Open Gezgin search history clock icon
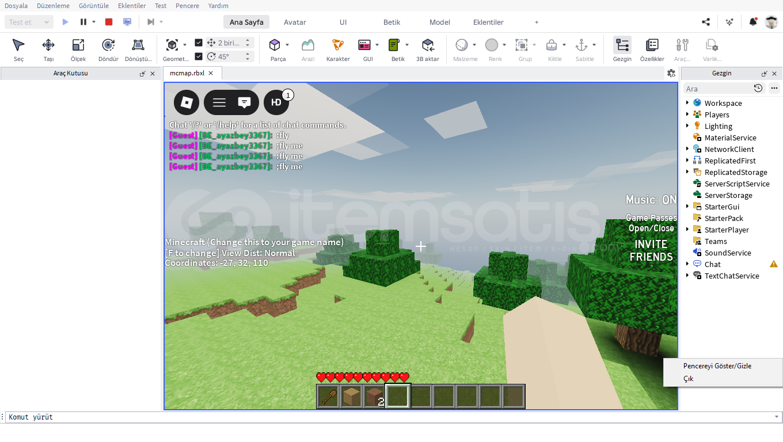This screenshot has width=783, height=442. pyautogui.click(x=758, y=88)
